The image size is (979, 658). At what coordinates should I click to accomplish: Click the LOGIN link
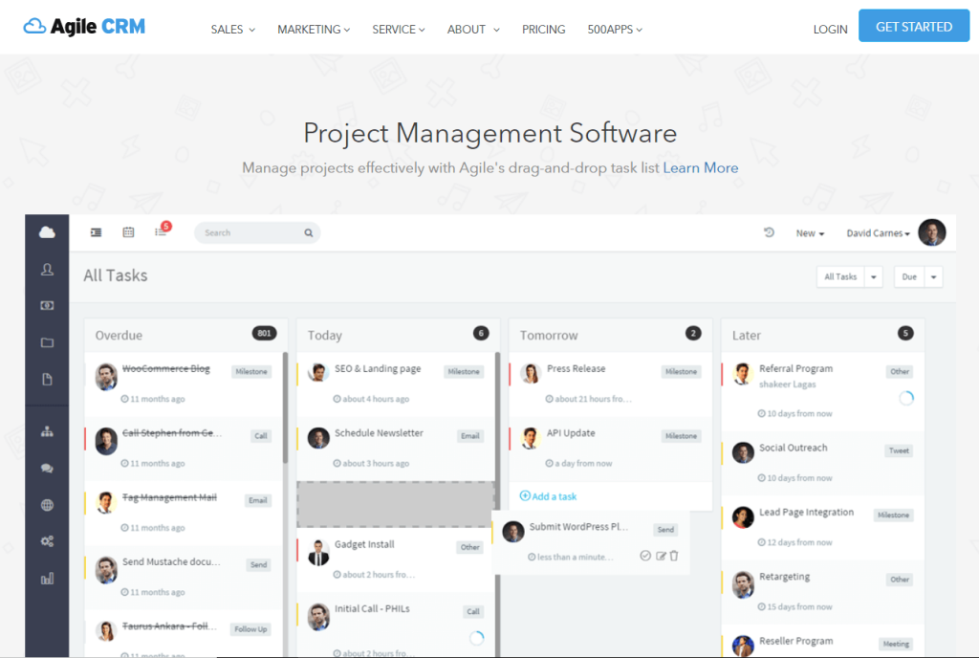point(830,30)
